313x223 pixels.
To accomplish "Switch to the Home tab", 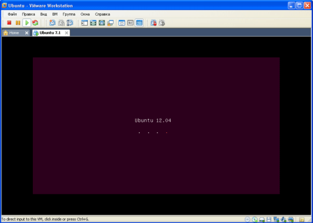I will pos(14,33).
